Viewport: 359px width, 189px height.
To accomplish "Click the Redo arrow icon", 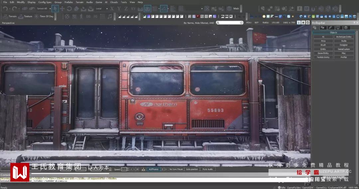I will tap(14, 9).
